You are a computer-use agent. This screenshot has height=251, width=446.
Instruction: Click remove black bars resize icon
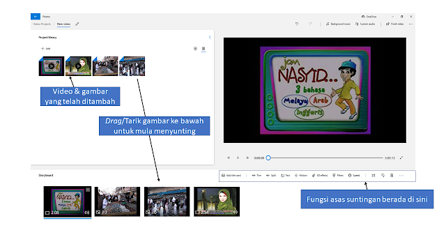click(x=374, y=176)
